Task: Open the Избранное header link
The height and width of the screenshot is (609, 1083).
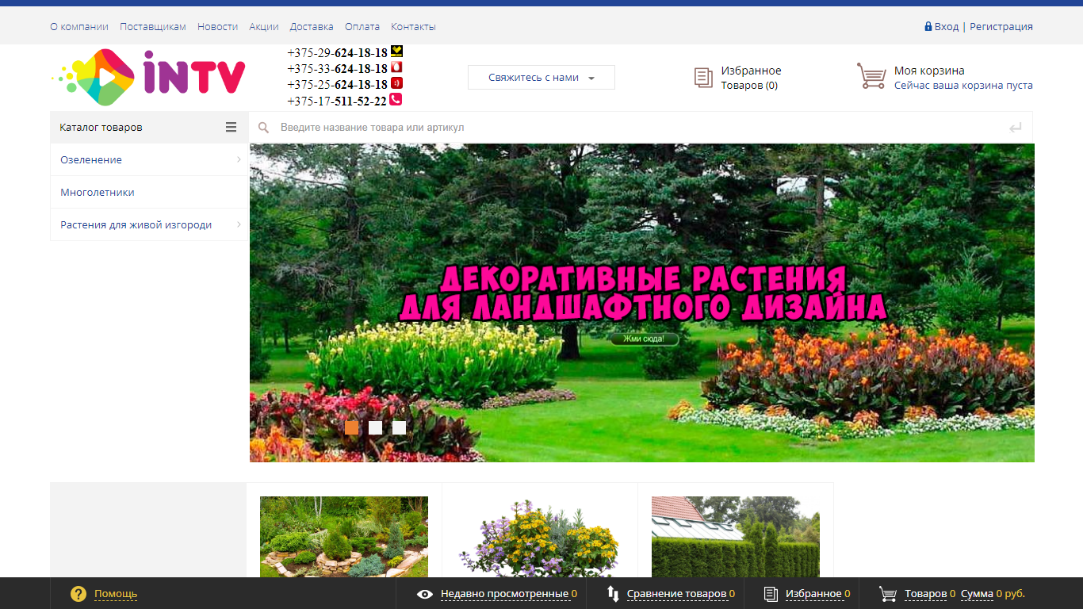Action: click(x=751, y=71)
